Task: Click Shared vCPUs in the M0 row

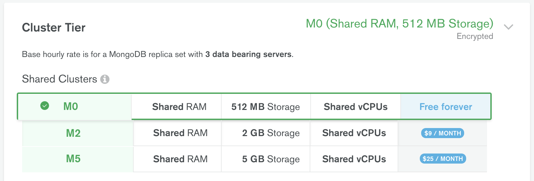Action: pyautogui.click(x=356, y=107)
